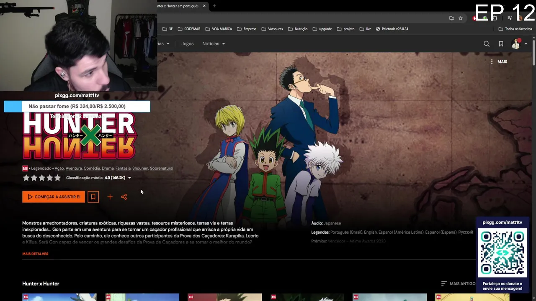The width and height of the screenshot is (536, 301).
Task: Open Todos os favoritos folder
Action: coord(515,29)
